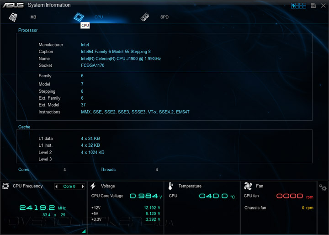This screenshot has width=329, height=235.
Task: Close the System Information window
Action: pos(324,5)
